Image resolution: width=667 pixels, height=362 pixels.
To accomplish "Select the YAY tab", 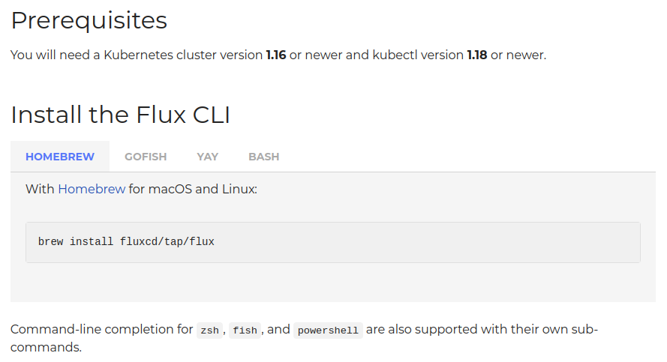I will [x=208, y=157].
